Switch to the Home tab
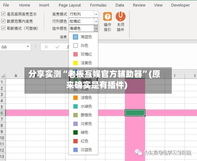This screenshot has height=161, width=197. 24,5
